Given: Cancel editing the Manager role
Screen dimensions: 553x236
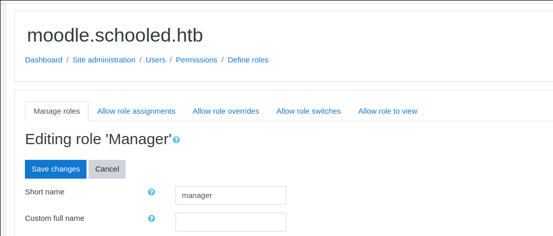Looking at the screenshot, I should [107, 169].
